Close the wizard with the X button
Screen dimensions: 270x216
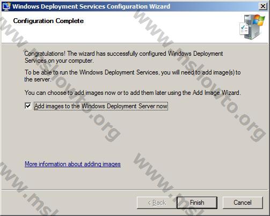(x=263, y=6)
